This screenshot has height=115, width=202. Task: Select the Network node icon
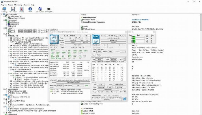pos(6,107)
